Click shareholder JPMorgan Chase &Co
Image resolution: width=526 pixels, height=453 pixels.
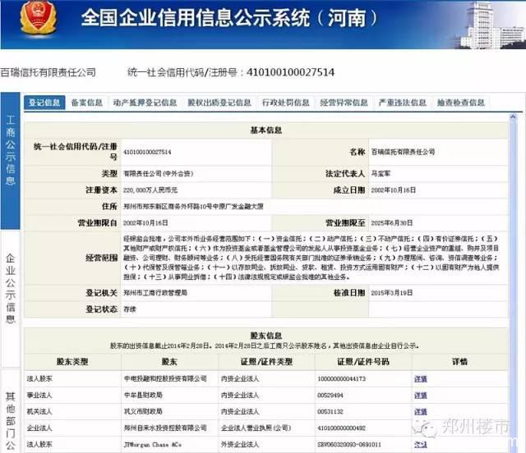(x=153, y=445)
